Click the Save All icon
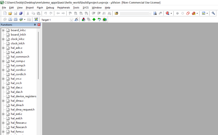The image size is (218, 135). tap(21, 13)
